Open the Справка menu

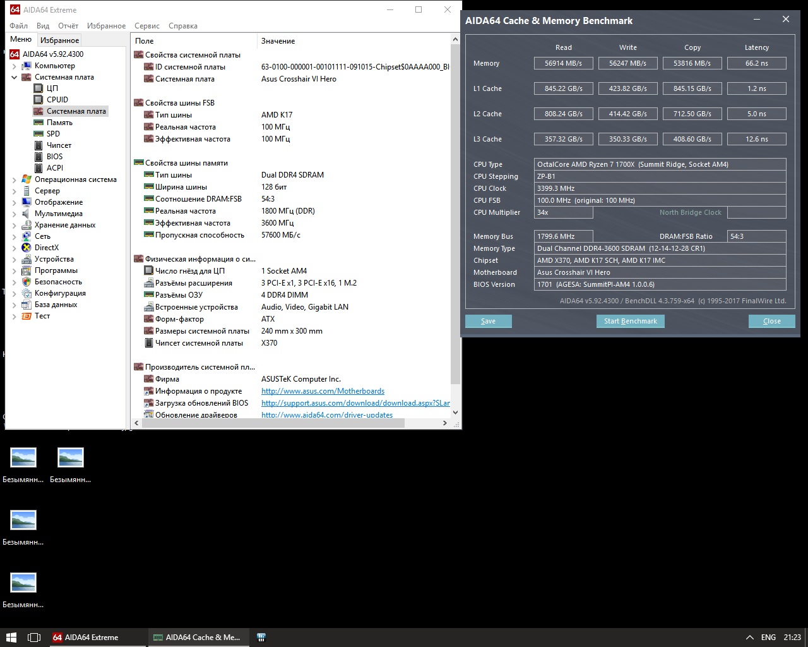(183, 26)
